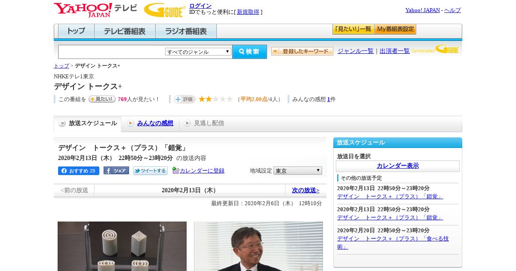Go to 次の放送> link
This screenshot has width=516, height=271.
point(306,190)
